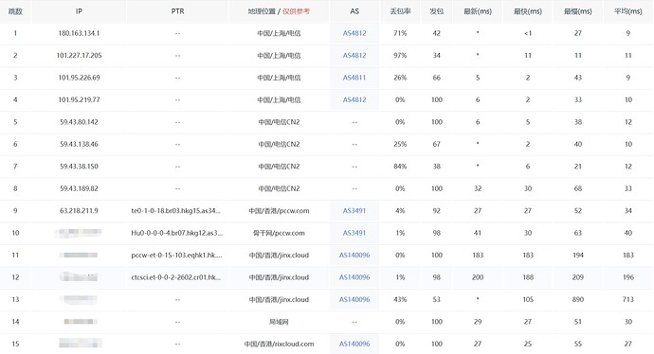This screenshot has height=354, width=654.
Task: Click the 25% packet loss value
Action: click(400, 144)
